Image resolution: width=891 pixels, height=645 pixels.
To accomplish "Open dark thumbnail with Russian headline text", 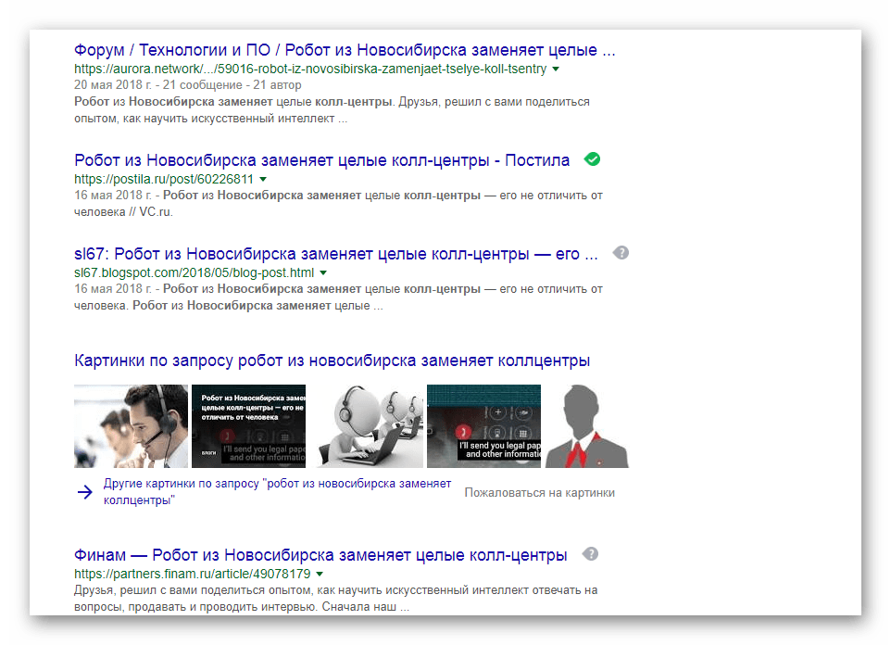I will tap(248, 426).
